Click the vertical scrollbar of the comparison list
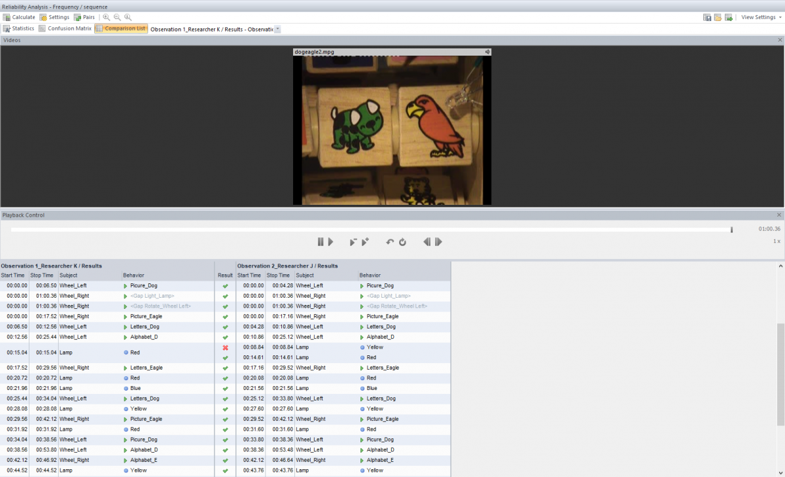The height and width of the screenshot is (477, 785). [781, 374]
